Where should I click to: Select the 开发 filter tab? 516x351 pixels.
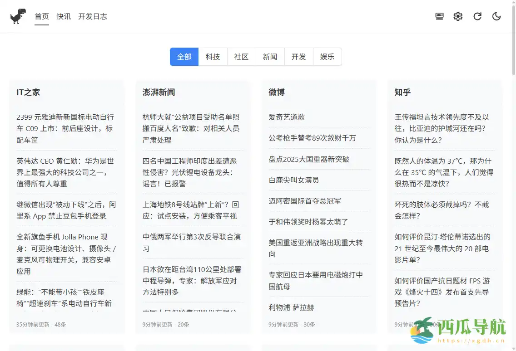pyautogui.click(x=298, y=56)
